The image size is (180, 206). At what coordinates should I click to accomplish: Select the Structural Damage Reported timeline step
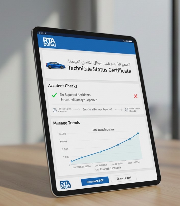(x=97, y=109)
